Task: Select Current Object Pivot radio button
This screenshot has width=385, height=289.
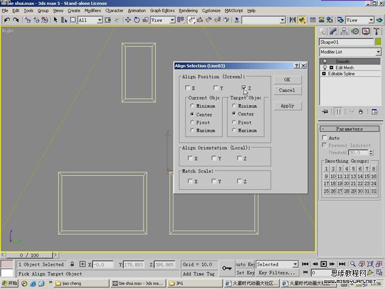Action: click(192, 122)
